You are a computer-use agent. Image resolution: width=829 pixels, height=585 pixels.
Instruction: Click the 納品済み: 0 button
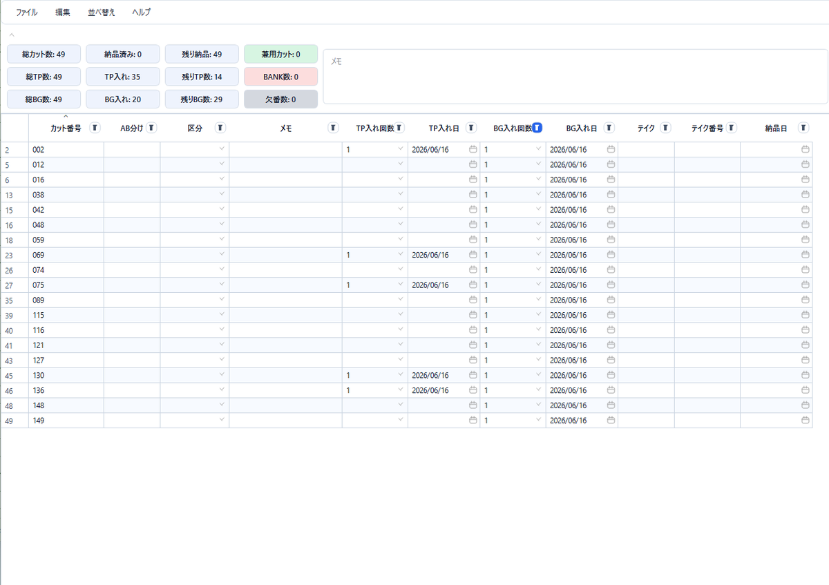(x=123, y=54)
